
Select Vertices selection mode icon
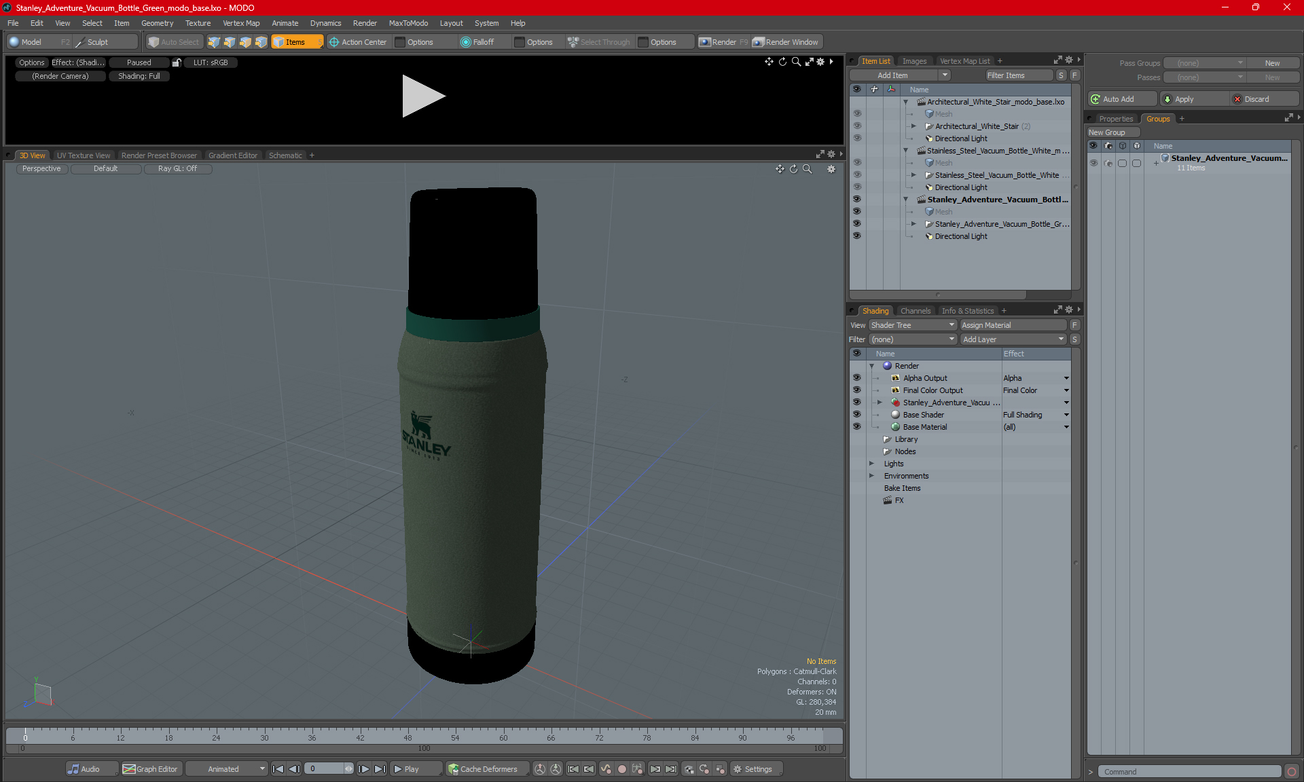214,42
